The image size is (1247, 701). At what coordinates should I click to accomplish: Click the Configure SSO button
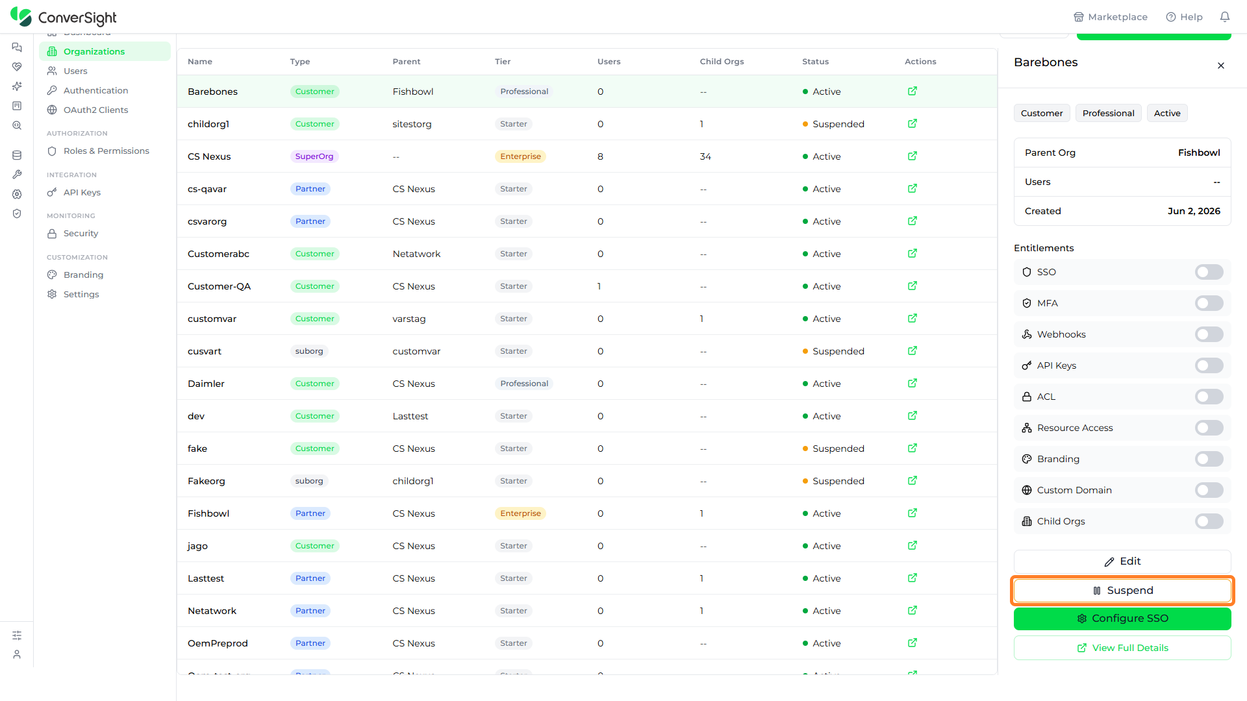(1122, 619)
